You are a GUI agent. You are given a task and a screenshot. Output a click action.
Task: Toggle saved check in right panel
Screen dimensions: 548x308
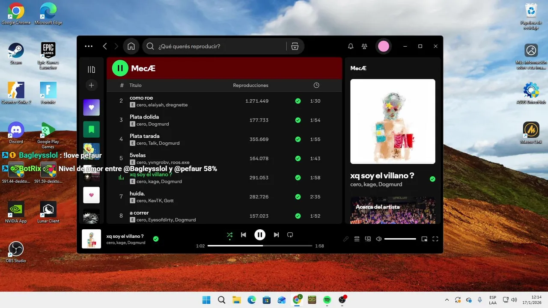coord(432,179)
